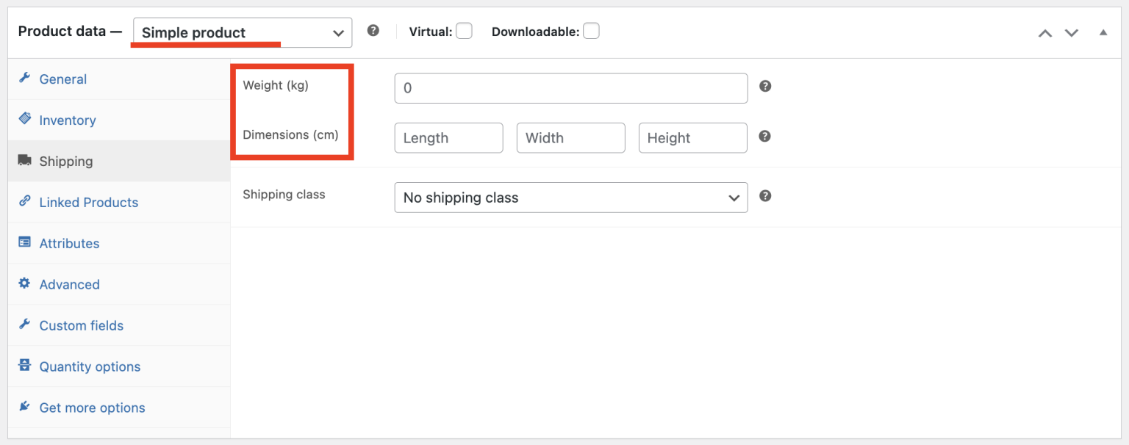Open the product type dropdown showing Simple product

(241, 32)
